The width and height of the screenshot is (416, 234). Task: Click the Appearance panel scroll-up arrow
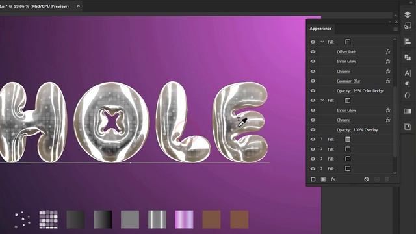point(395,39)
